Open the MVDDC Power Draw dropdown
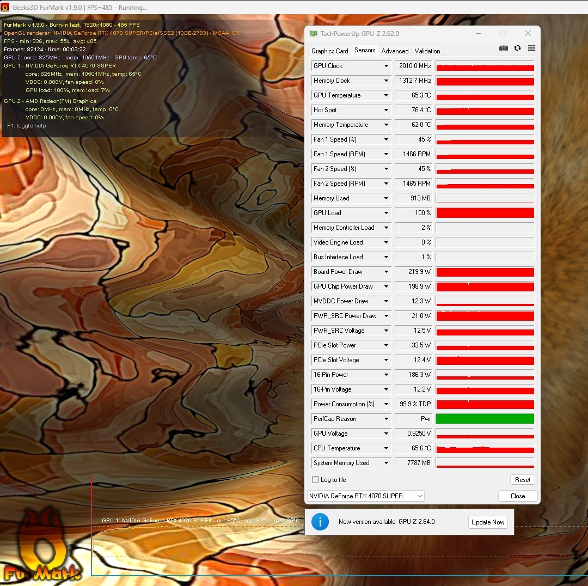 386,301
